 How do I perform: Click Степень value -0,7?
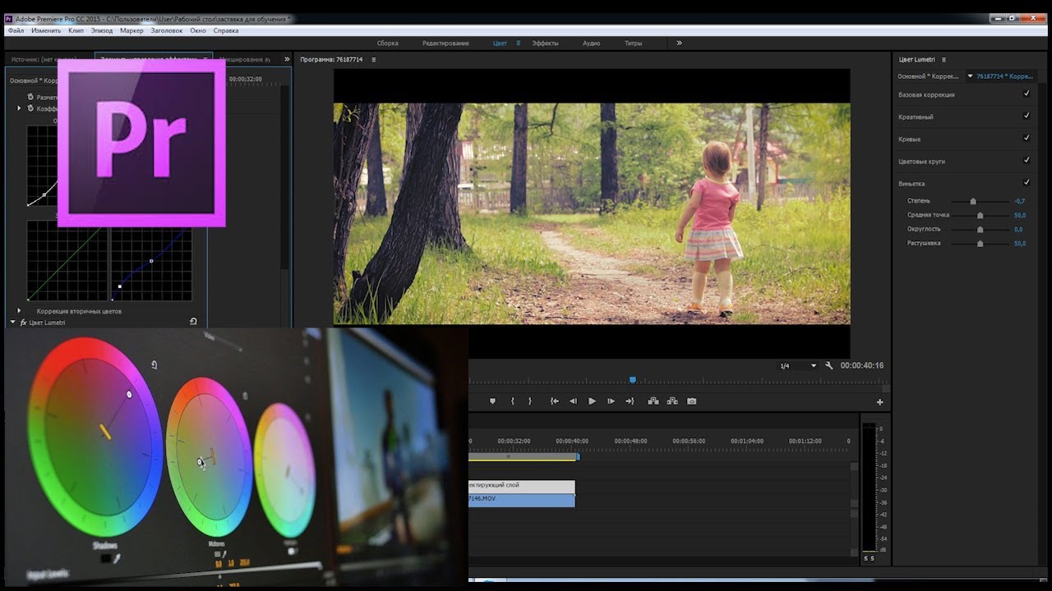1019,201
